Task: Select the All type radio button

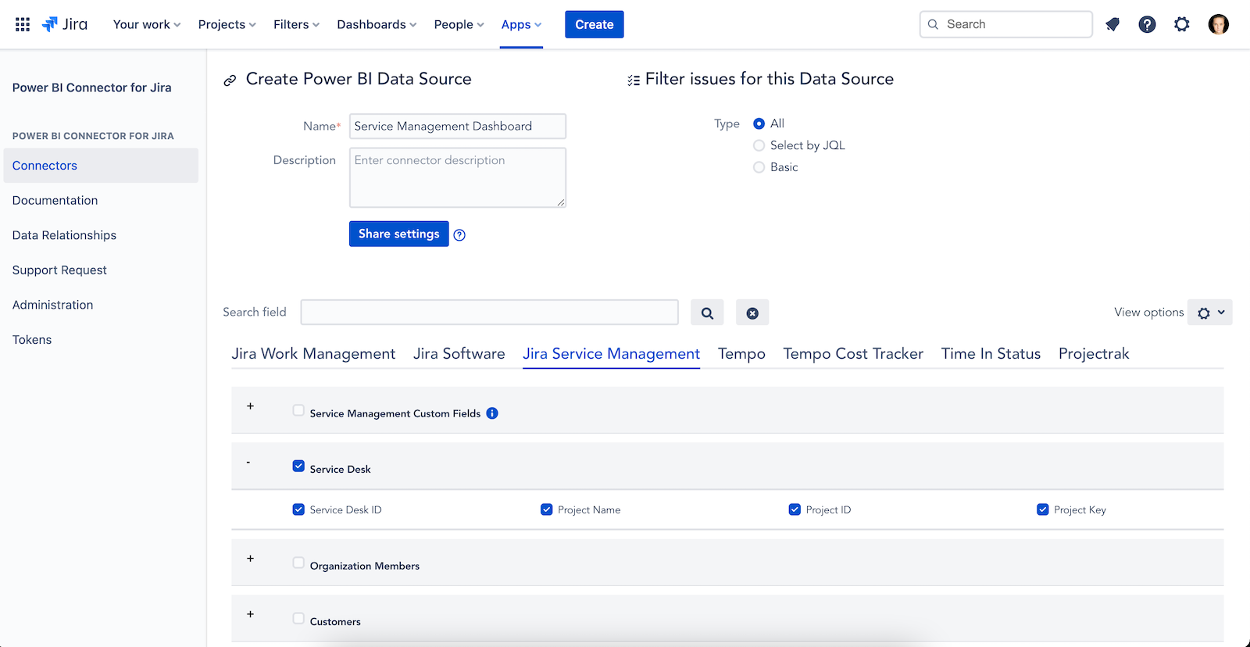Action: [x=759, y=123]
